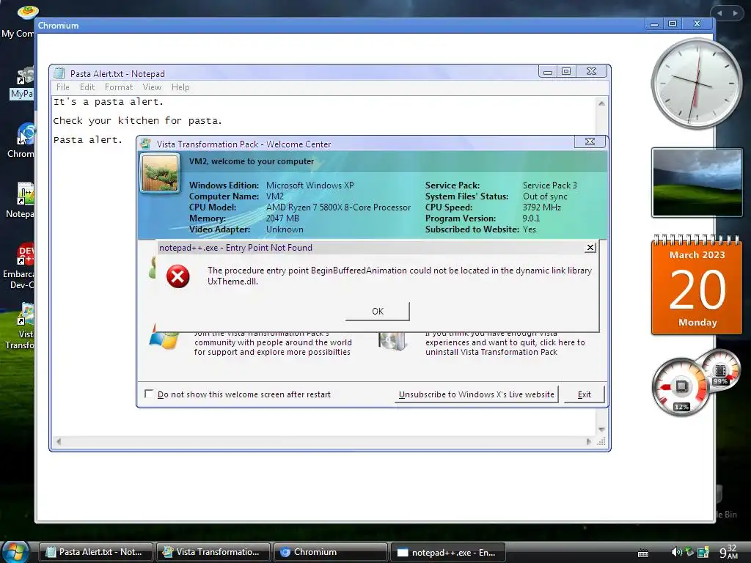
Task: Open the View menu in Notepad
Action: click(152, 87)
